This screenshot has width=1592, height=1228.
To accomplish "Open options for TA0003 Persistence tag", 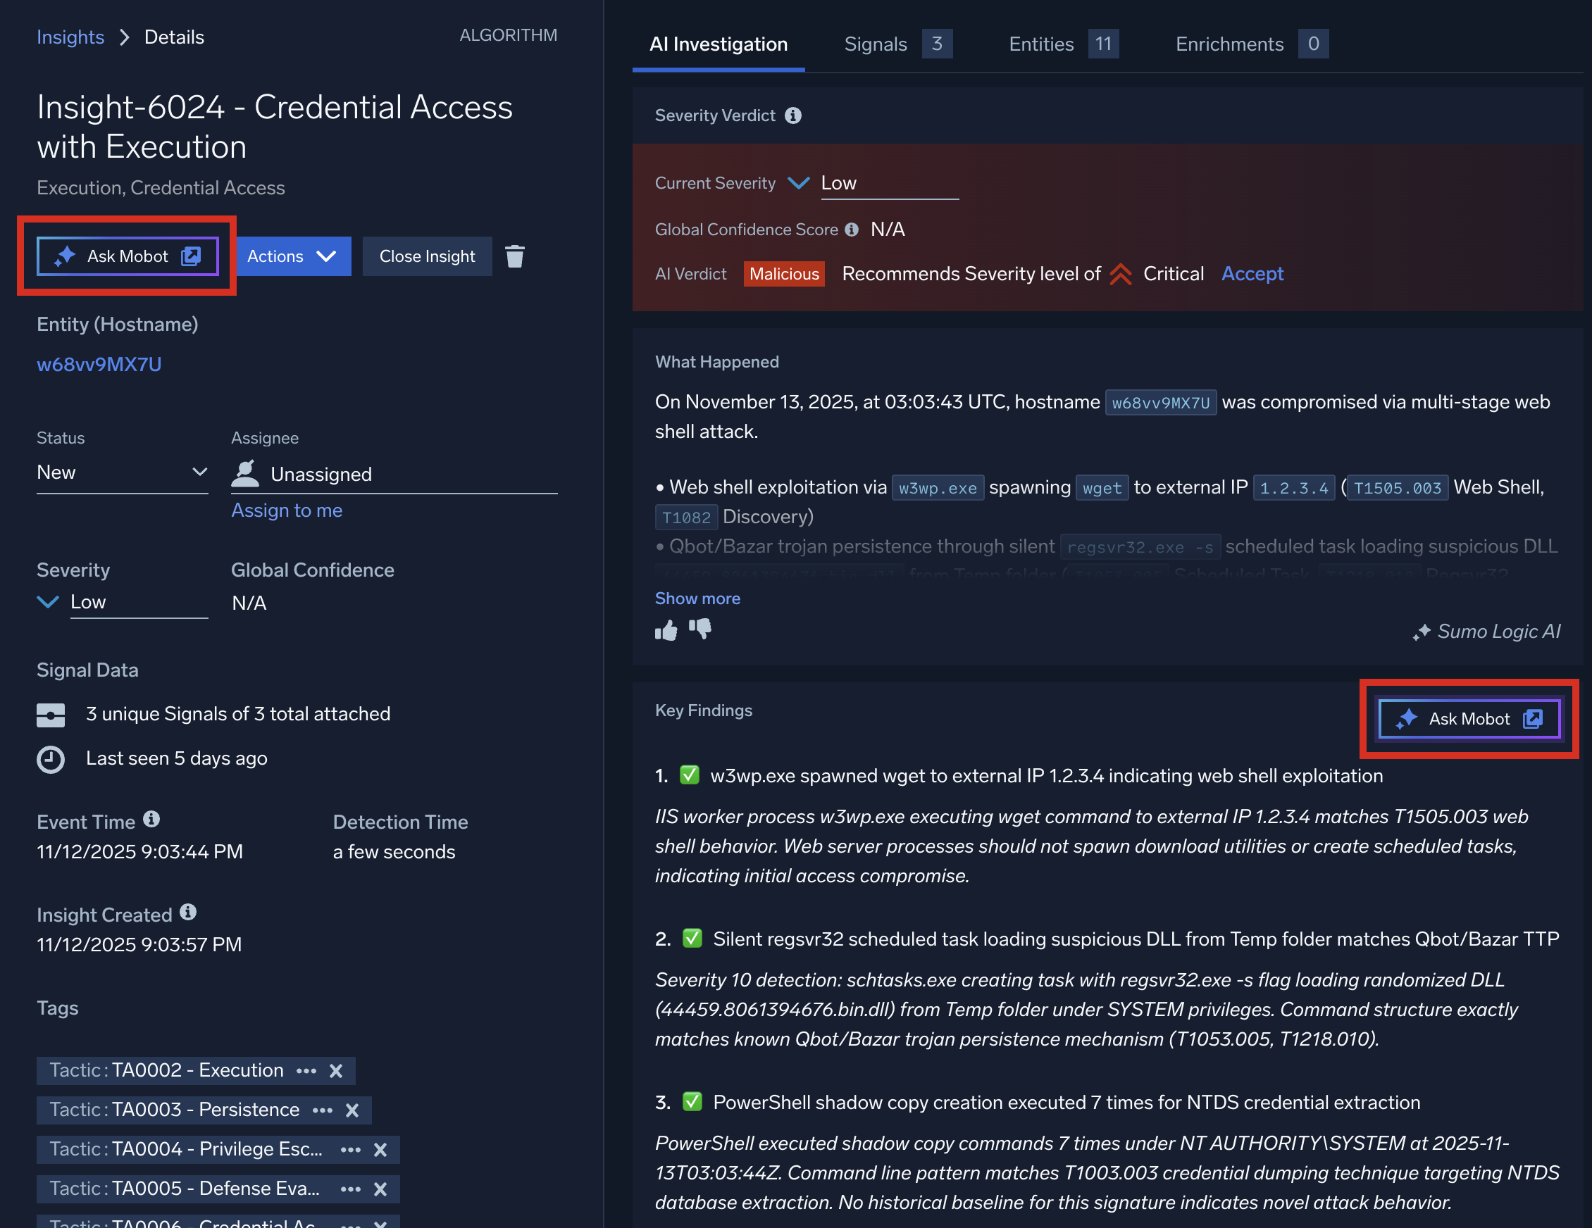I will click(x=322, y=1110).
